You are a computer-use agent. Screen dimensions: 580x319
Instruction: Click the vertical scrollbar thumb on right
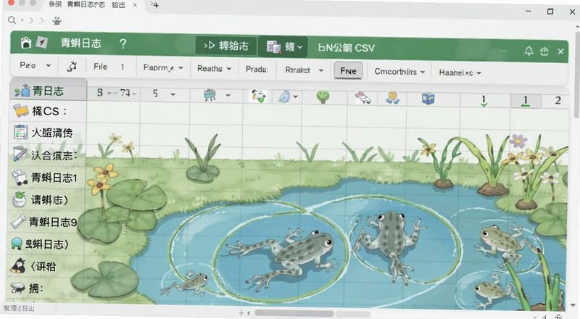(576, 74)
